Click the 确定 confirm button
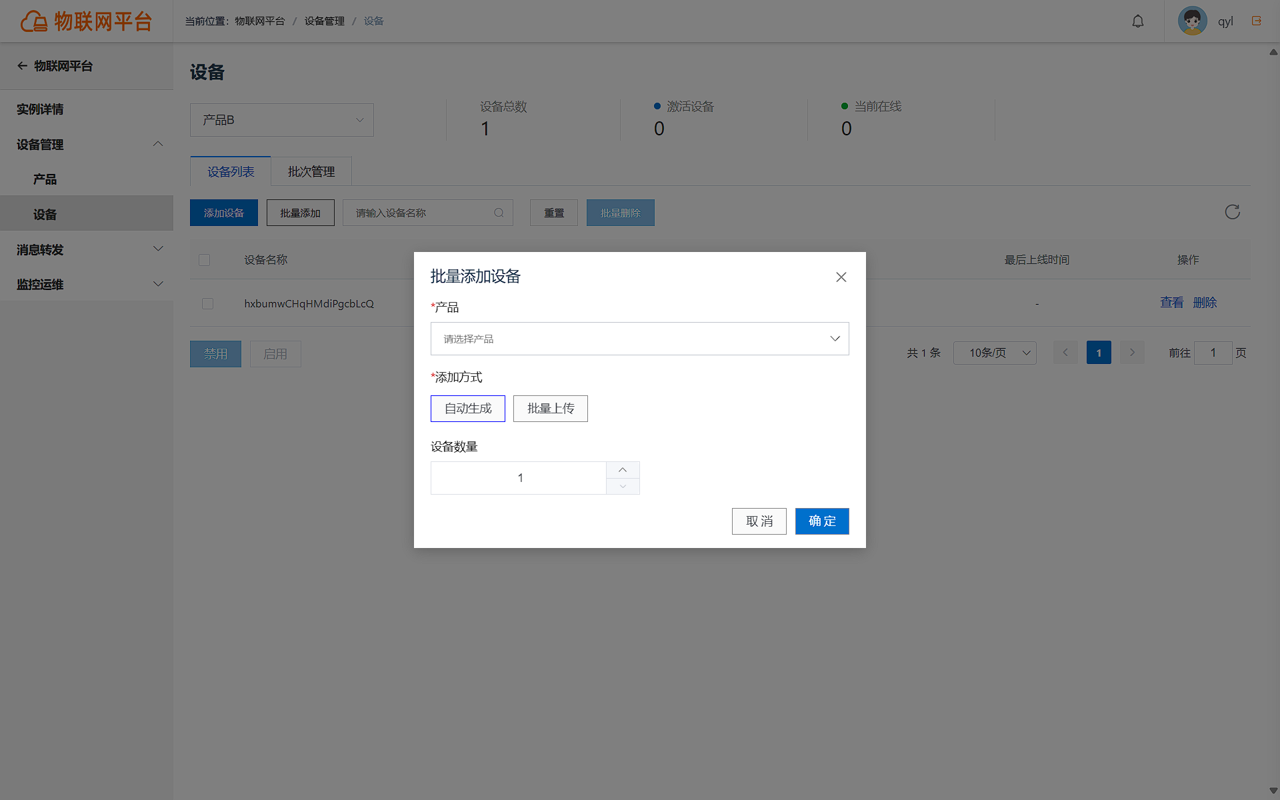The width and height of the screenshot is (1280, 800). 822,521
